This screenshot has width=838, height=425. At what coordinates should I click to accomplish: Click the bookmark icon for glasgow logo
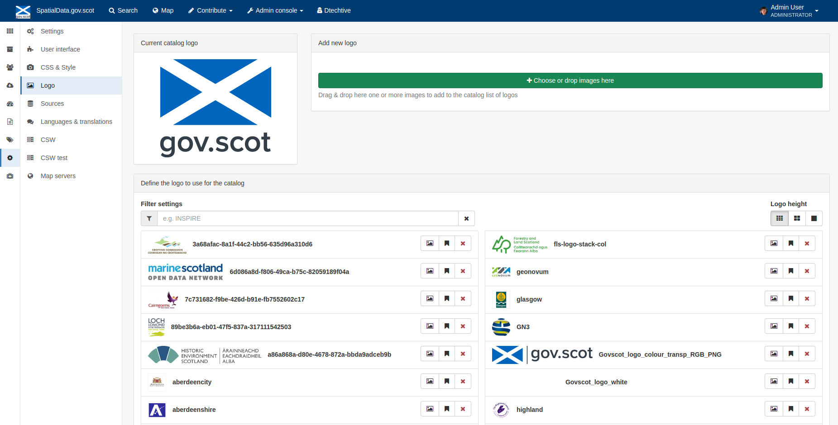(x=790, y=298)
